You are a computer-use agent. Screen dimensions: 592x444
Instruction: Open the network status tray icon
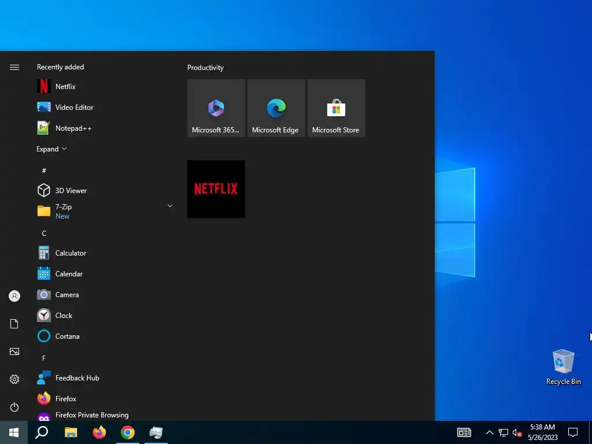(x=504, y=432)
